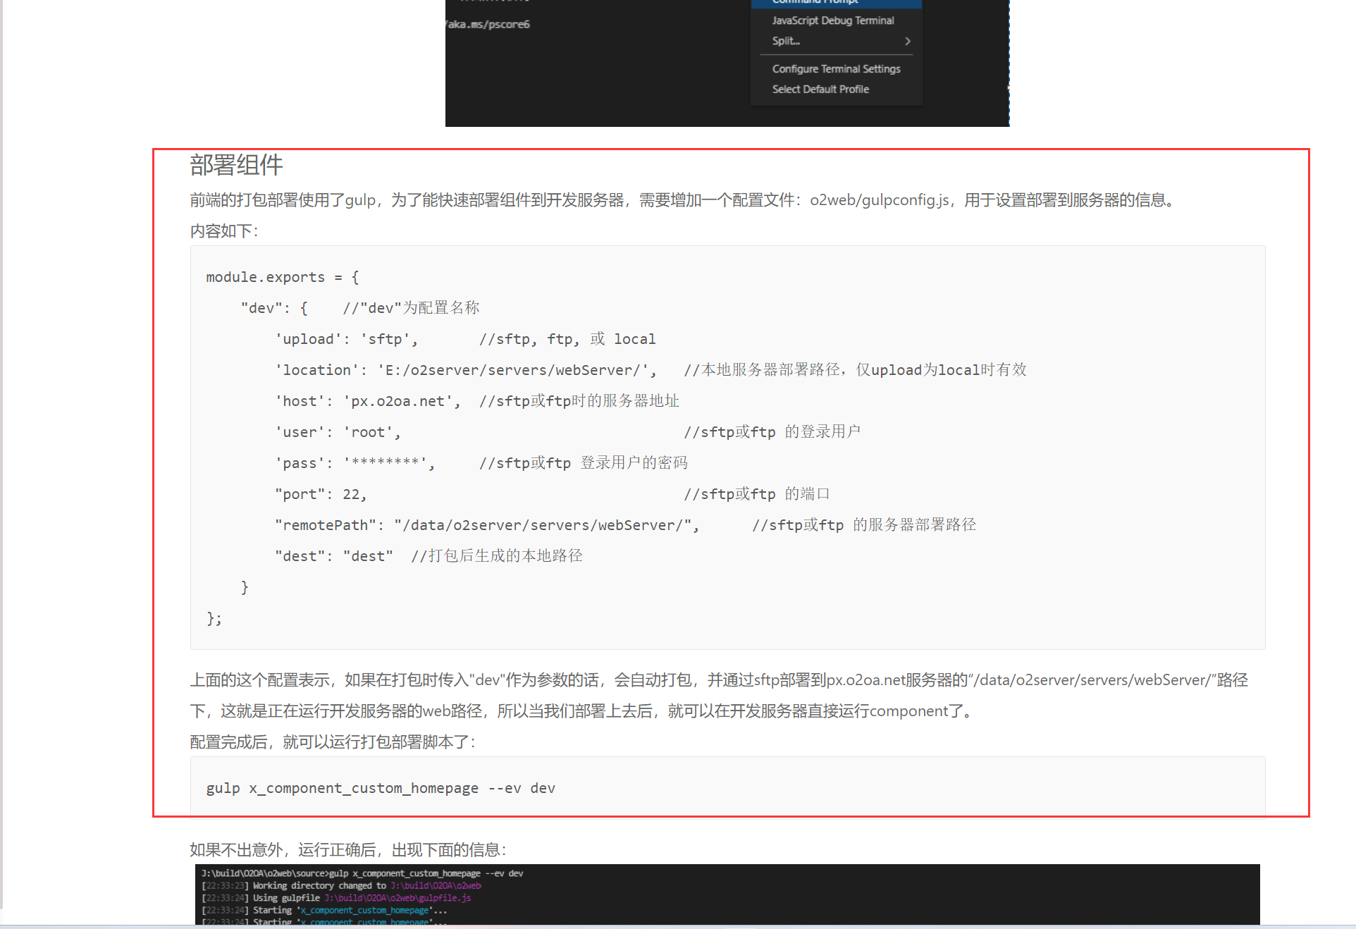
Task: Click the 如果不出意外 paragraph text
Action: coord(347,850)
